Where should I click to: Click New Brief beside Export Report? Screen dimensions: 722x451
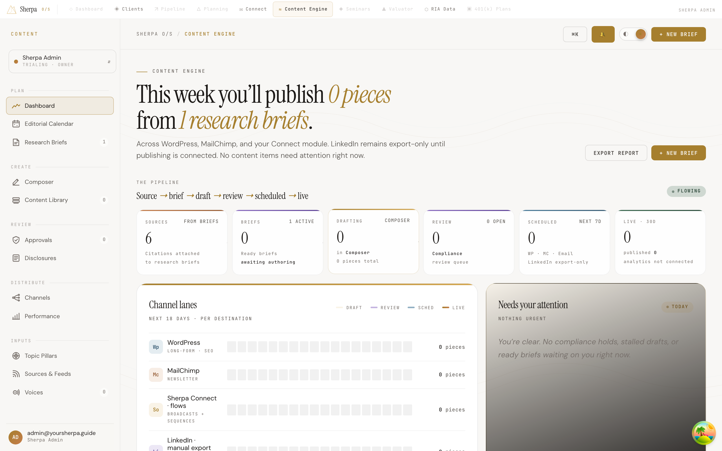[678, 153]
